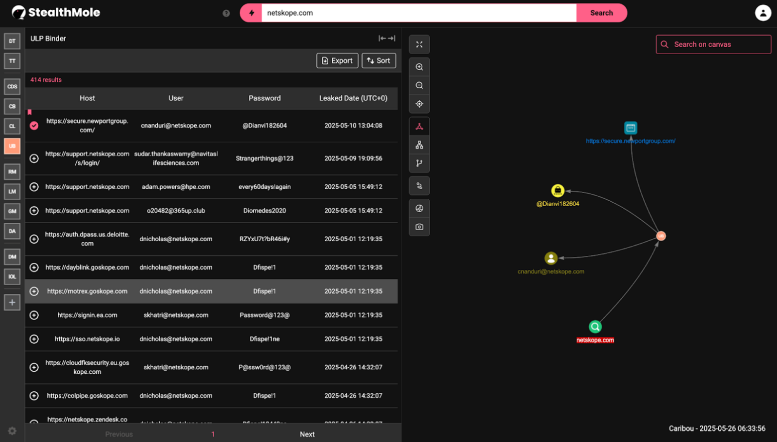
Task: Collapse the ULP Binder panel width
Action: 387,38
